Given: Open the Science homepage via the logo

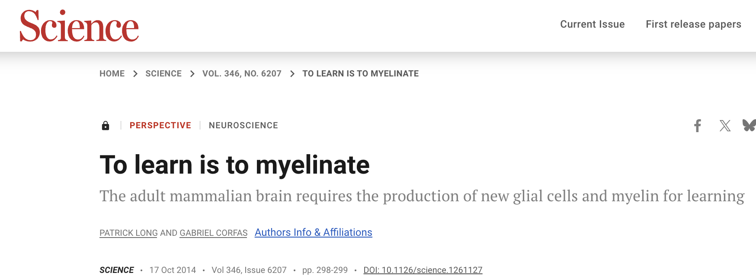Looking at the screenshot, I should 80,26.
